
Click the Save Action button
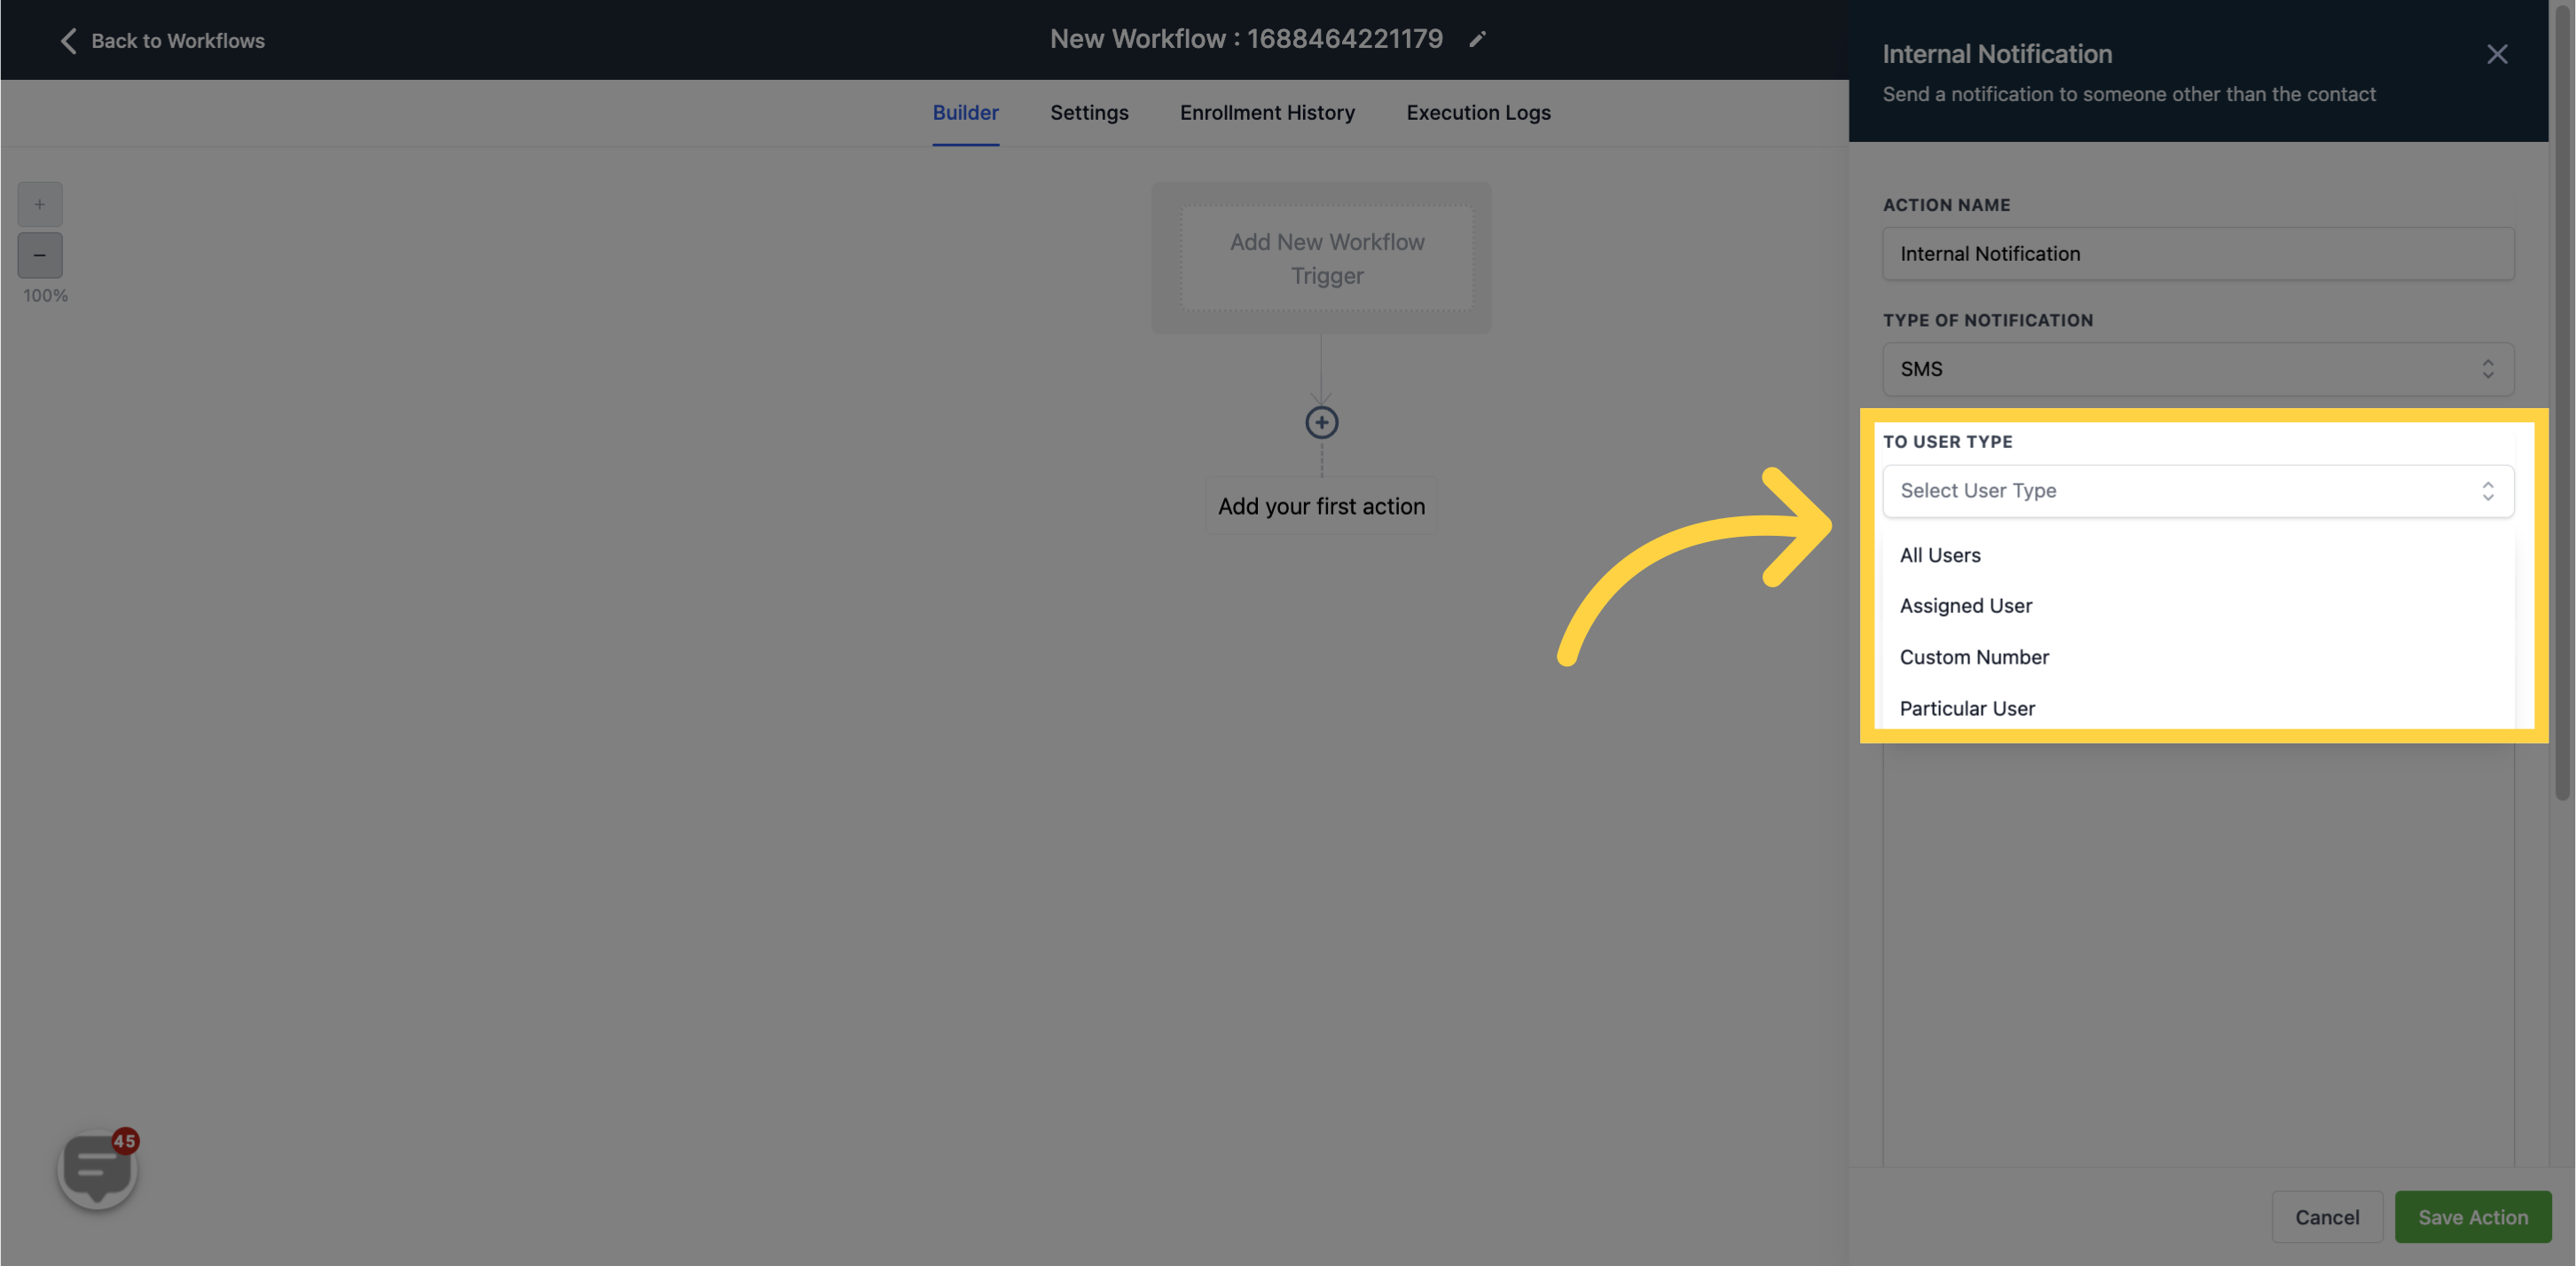(x=2473, y=1217)
